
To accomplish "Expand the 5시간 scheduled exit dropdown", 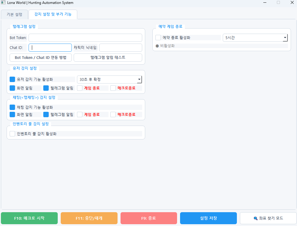I will click(255, 38).
